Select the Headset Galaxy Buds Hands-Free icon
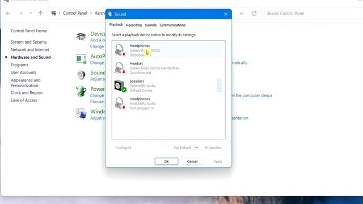363x204 pixels. click(120, 68)
